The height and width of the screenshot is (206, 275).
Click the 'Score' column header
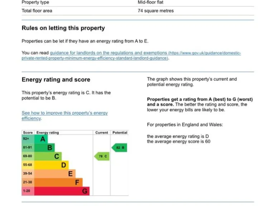[28, 133]
